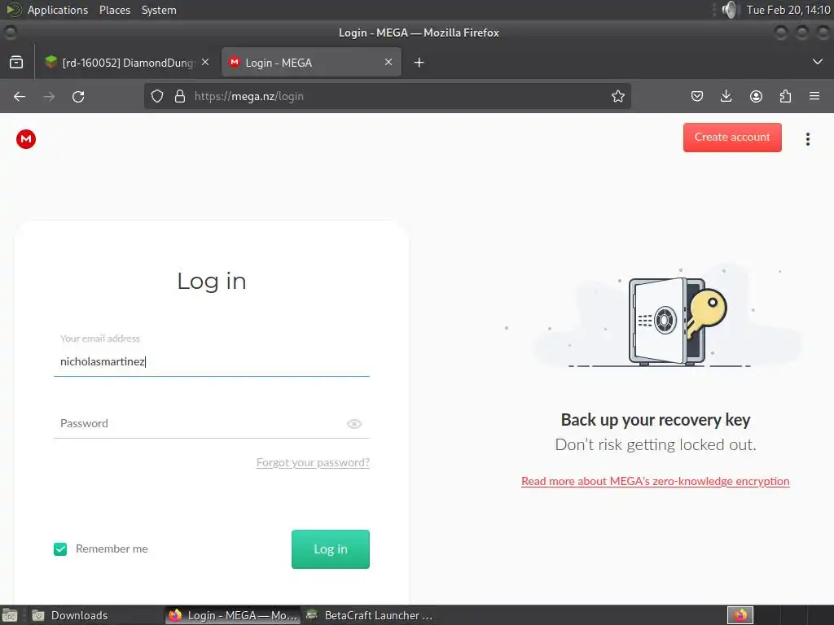Image resolution: width=834 pixels, height=625 pixels.
Task: Focus the email address field
Action: tap(211, 361)
